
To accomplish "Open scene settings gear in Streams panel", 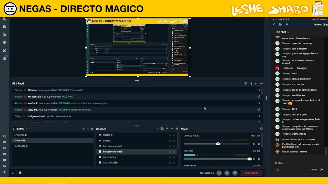I will point(92,129).
